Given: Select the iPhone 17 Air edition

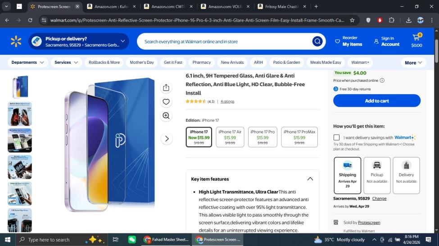Looking at the screenshot, I should [230, 137].
